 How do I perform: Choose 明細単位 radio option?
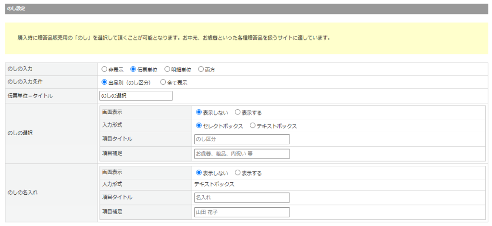(x=167, y=69)
